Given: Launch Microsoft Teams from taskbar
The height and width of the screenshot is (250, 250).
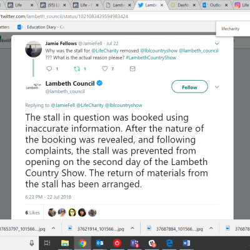Looking at the screenshot, I should coord(134,243).
